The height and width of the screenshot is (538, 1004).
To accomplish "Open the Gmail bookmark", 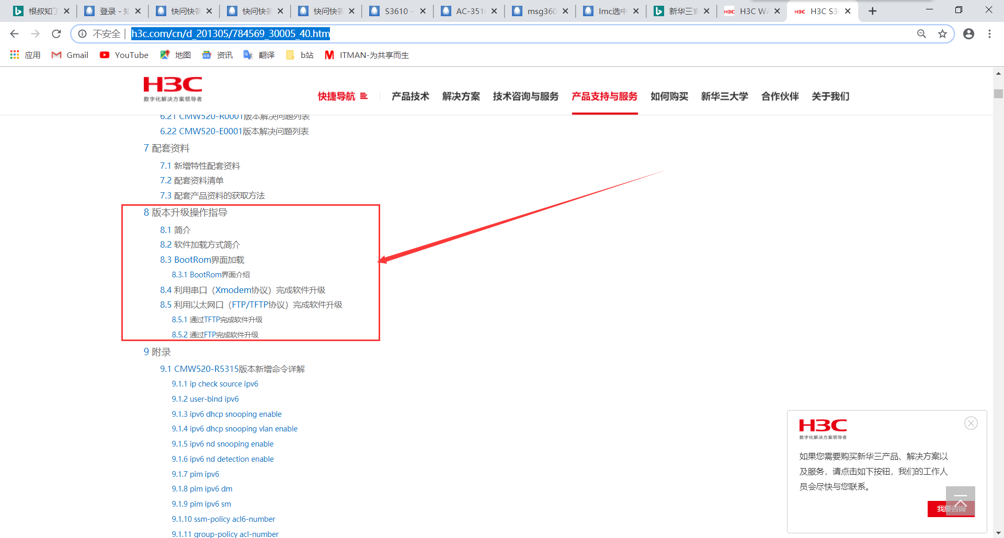I will (x=70, y=55).
